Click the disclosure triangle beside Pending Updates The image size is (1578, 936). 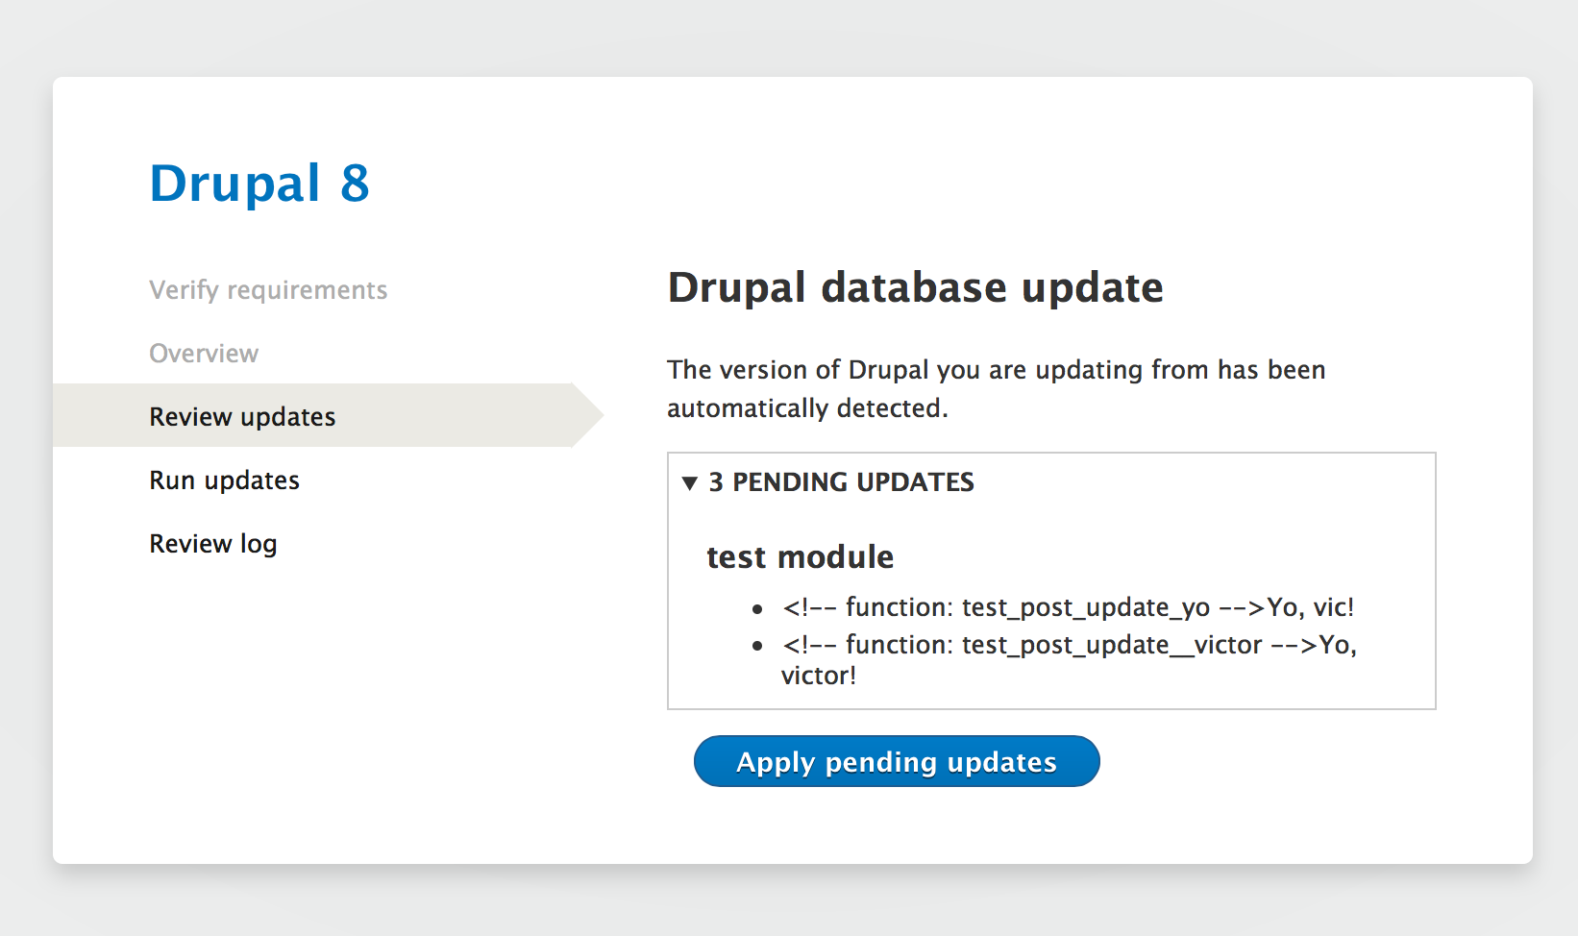[x=688, y=483]
